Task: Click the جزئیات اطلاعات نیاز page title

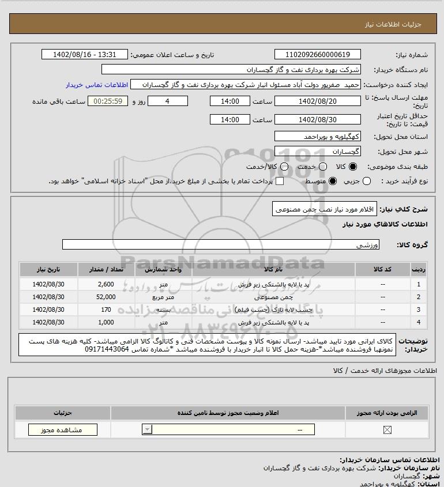Action: pos(393,24)
